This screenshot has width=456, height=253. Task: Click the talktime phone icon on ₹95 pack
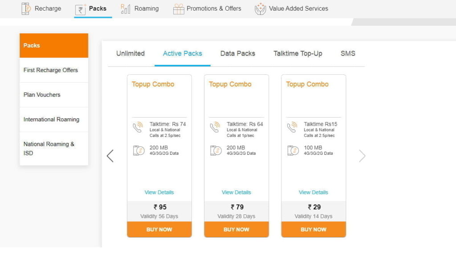tap(138, 127)
